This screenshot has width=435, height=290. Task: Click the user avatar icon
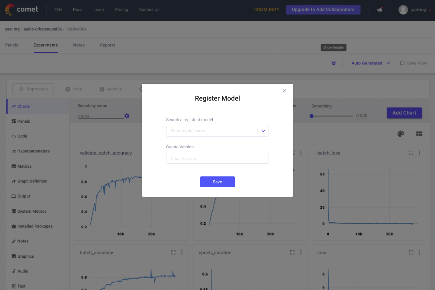(403, 10)
